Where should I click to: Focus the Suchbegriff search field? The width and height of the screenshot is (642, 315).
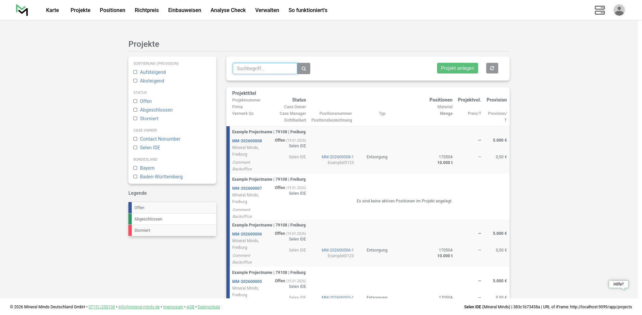264,68
